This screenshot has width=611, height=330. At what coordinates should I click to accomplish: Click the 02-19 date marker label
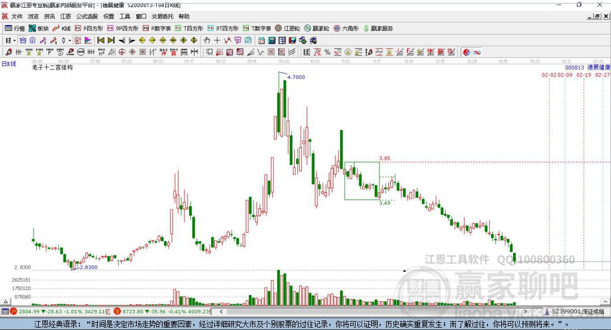point(584,74)
